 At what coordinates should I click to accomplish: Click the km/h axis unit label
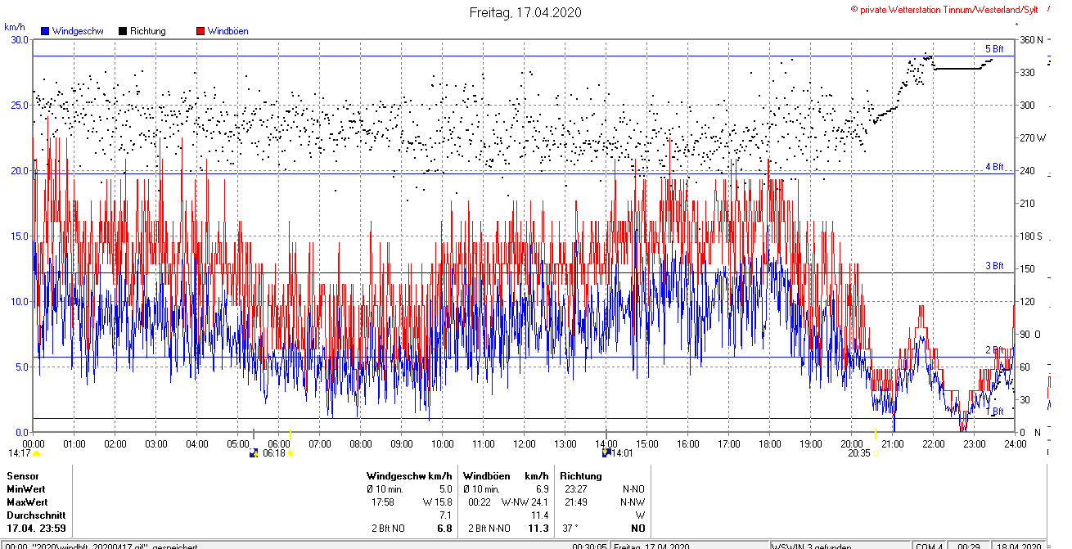coord(16,27)
